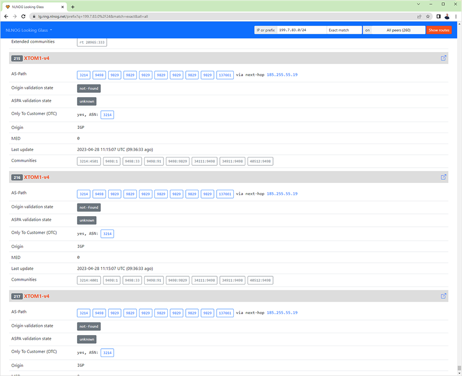Select AS 137661 in route 217 AS-Path
The width and height of the screenshot is (462, 376).
(x=225, y=313)
